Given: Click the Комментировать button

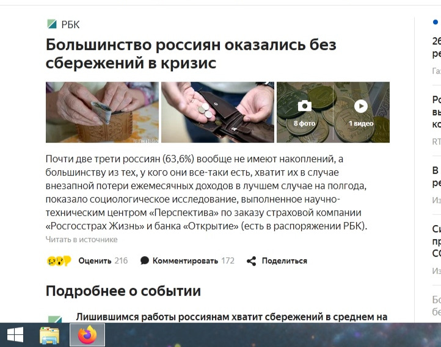Looking at the screenshot, I should click(194, 261).
